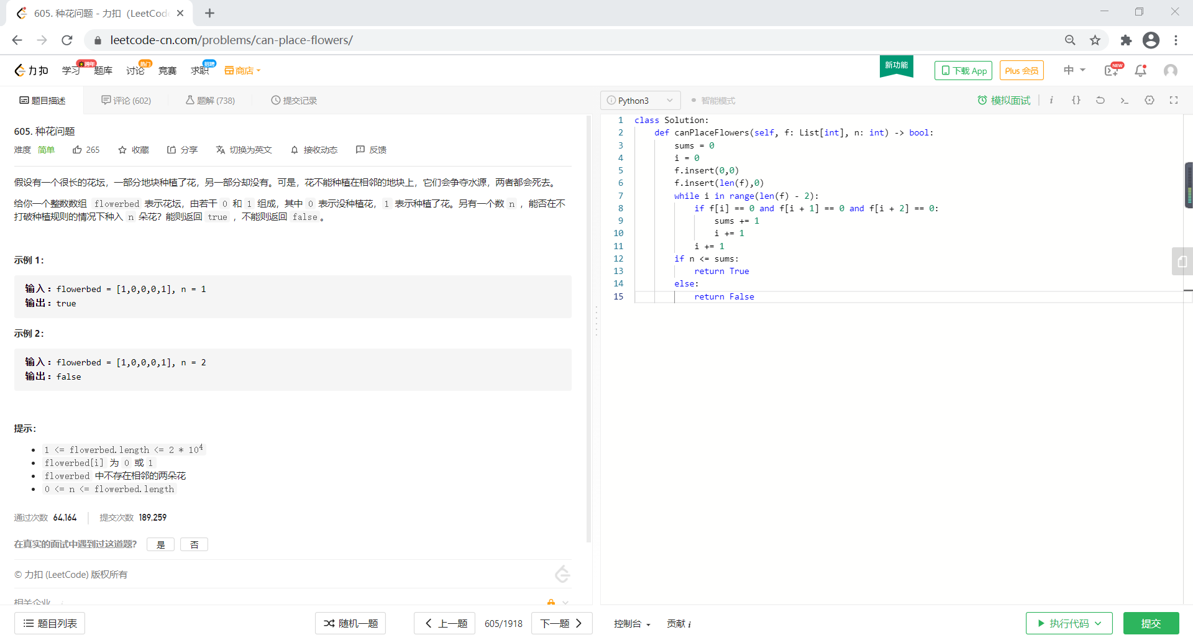Open the 评论 (602) comments tab
The image size is (1193, 640).
click(126, 101)
